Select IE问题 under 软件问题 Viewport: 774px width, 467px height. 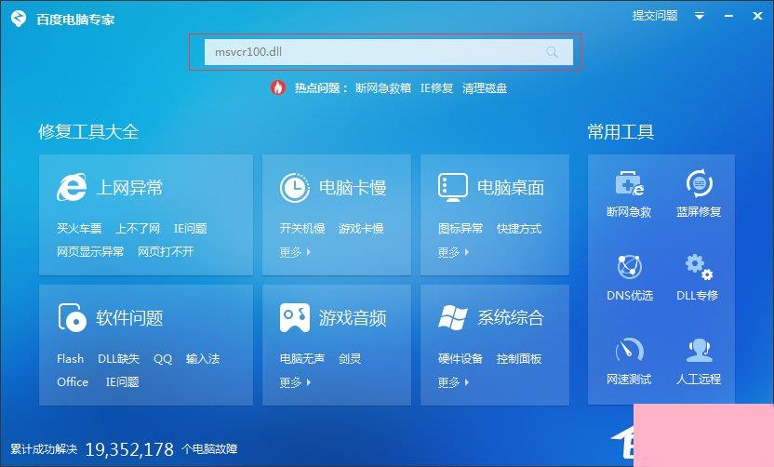pos(123,381)
